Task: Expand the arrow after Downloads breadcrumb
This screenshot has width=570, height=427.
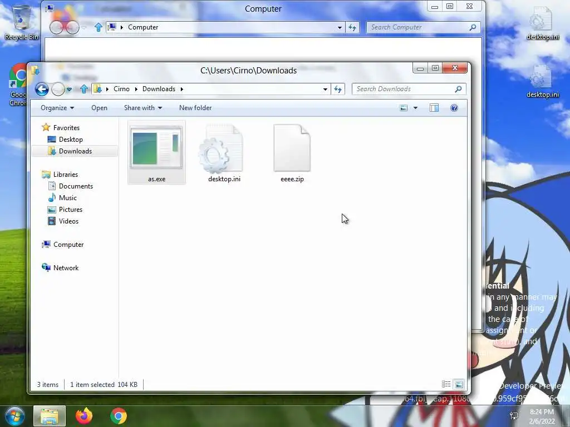Action: click(182, 89)
